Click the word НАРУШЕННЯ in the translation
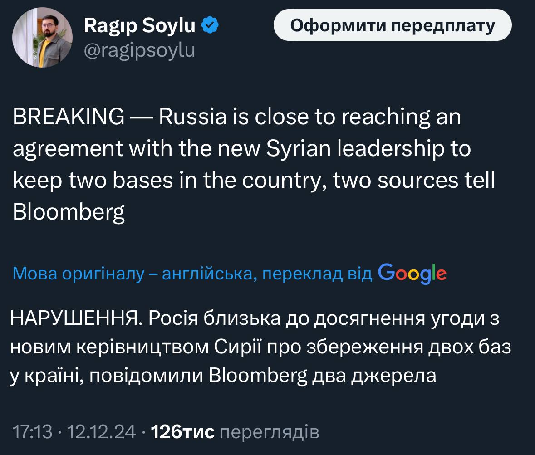The image size is (535, 455). point(74,319)
